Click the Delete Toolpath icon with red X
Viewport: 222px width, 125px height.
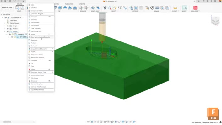pos(110,8)
